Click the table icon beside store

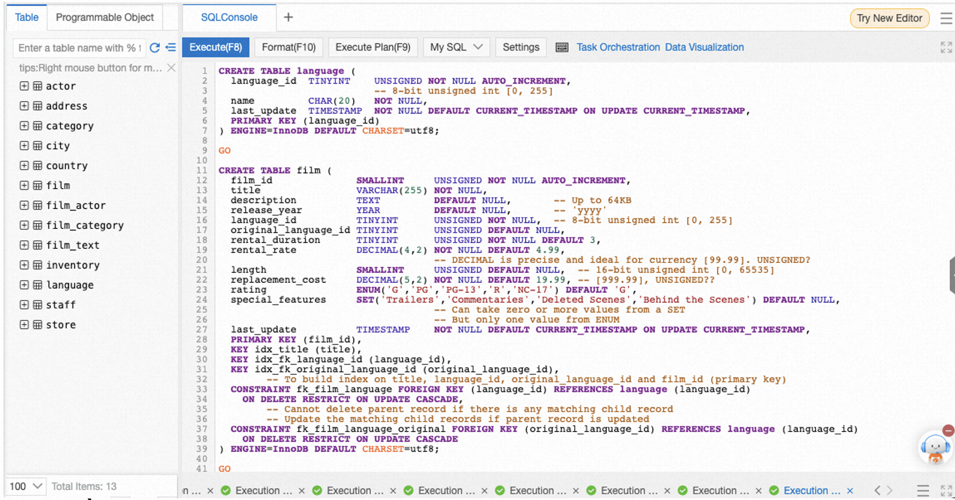[37, 325]
